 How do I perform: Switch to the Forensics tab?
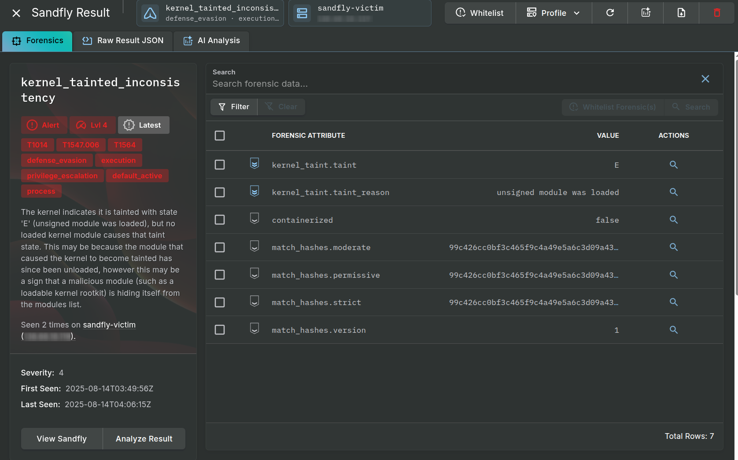pyautogui.click(x=37, y=41)
